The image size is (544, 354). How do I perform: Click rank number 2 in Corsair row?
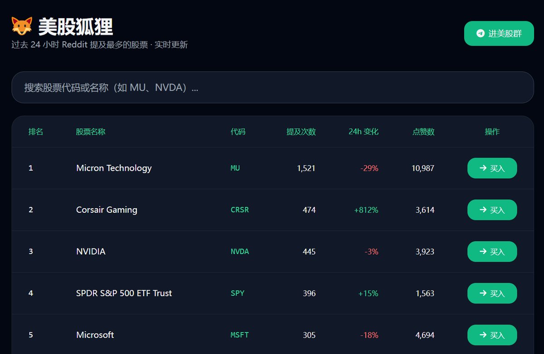pyautogui.click(x=31, y=210)
